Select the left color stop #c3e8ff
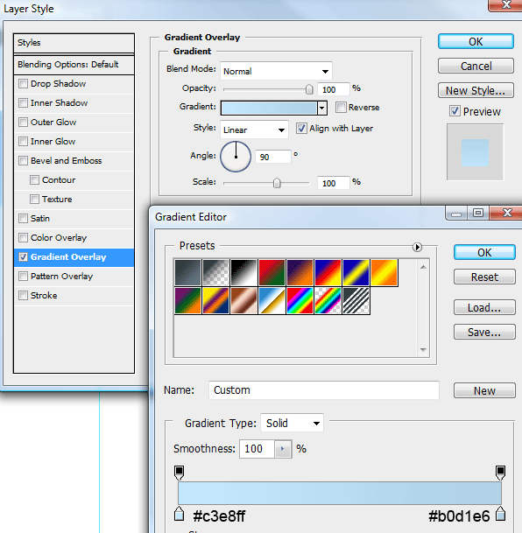Image resolution: width=522 pixels, height=533 pixels. (x=179, y=514)
